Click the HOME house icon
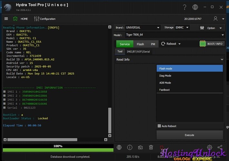The image size is (229, 161). click(15, 19)
